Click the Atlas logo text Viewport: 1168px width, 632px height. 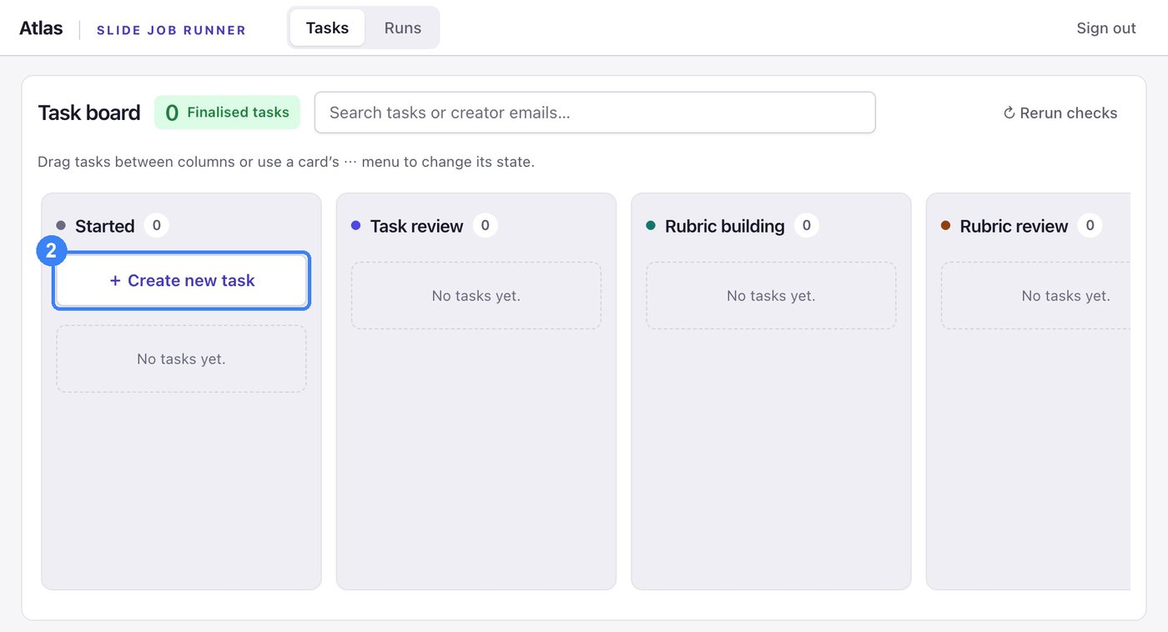pyautogui.click(x=41, y=28)
